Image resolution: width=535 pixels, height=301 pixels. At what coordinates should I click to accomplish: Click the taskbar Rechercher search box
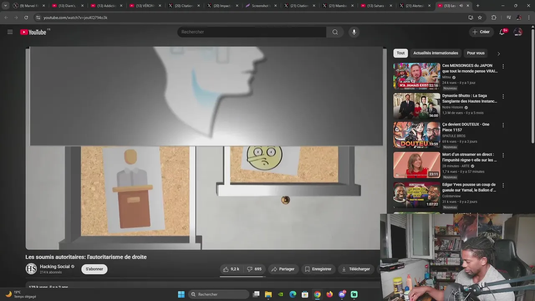[218, 294]
